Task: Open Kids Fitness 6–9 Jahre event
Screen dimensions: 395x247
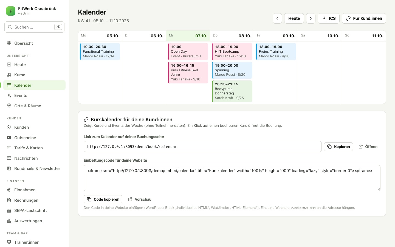Action: [x=188, y=72]
